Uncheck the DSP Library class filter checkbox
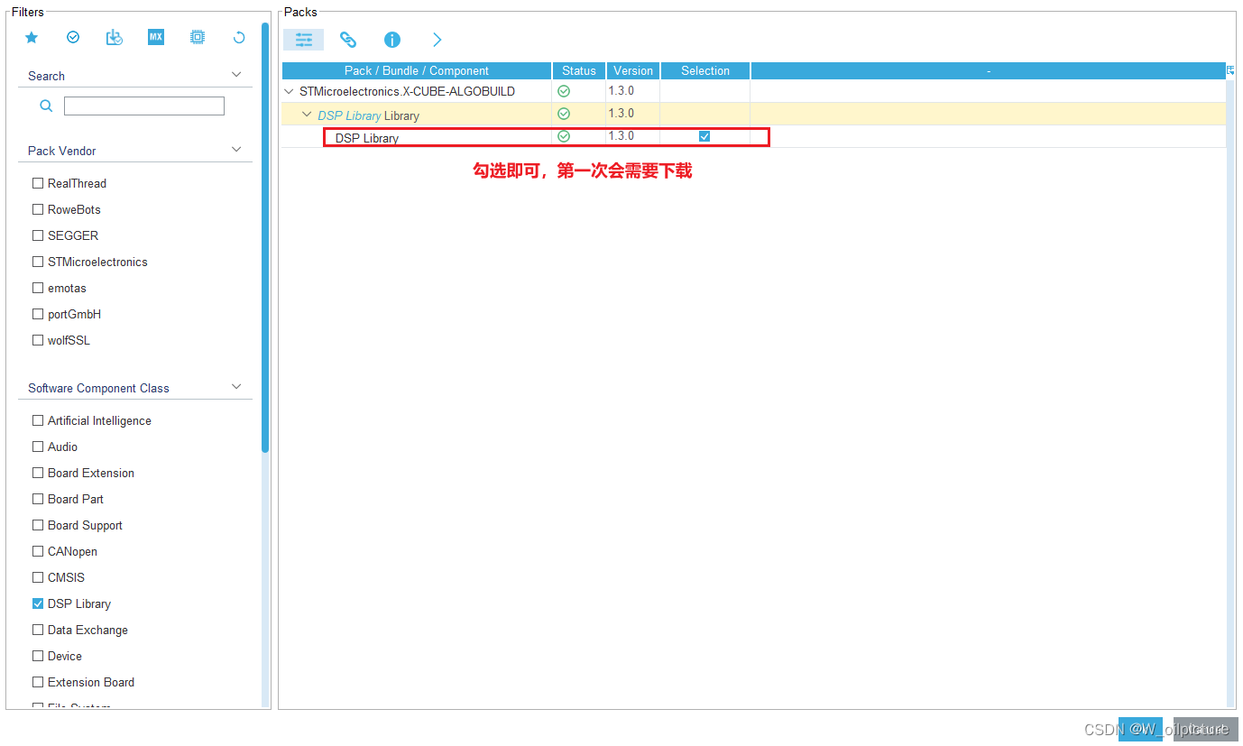This screenshot has height=746, width=1243. click(x=38, y=603)
